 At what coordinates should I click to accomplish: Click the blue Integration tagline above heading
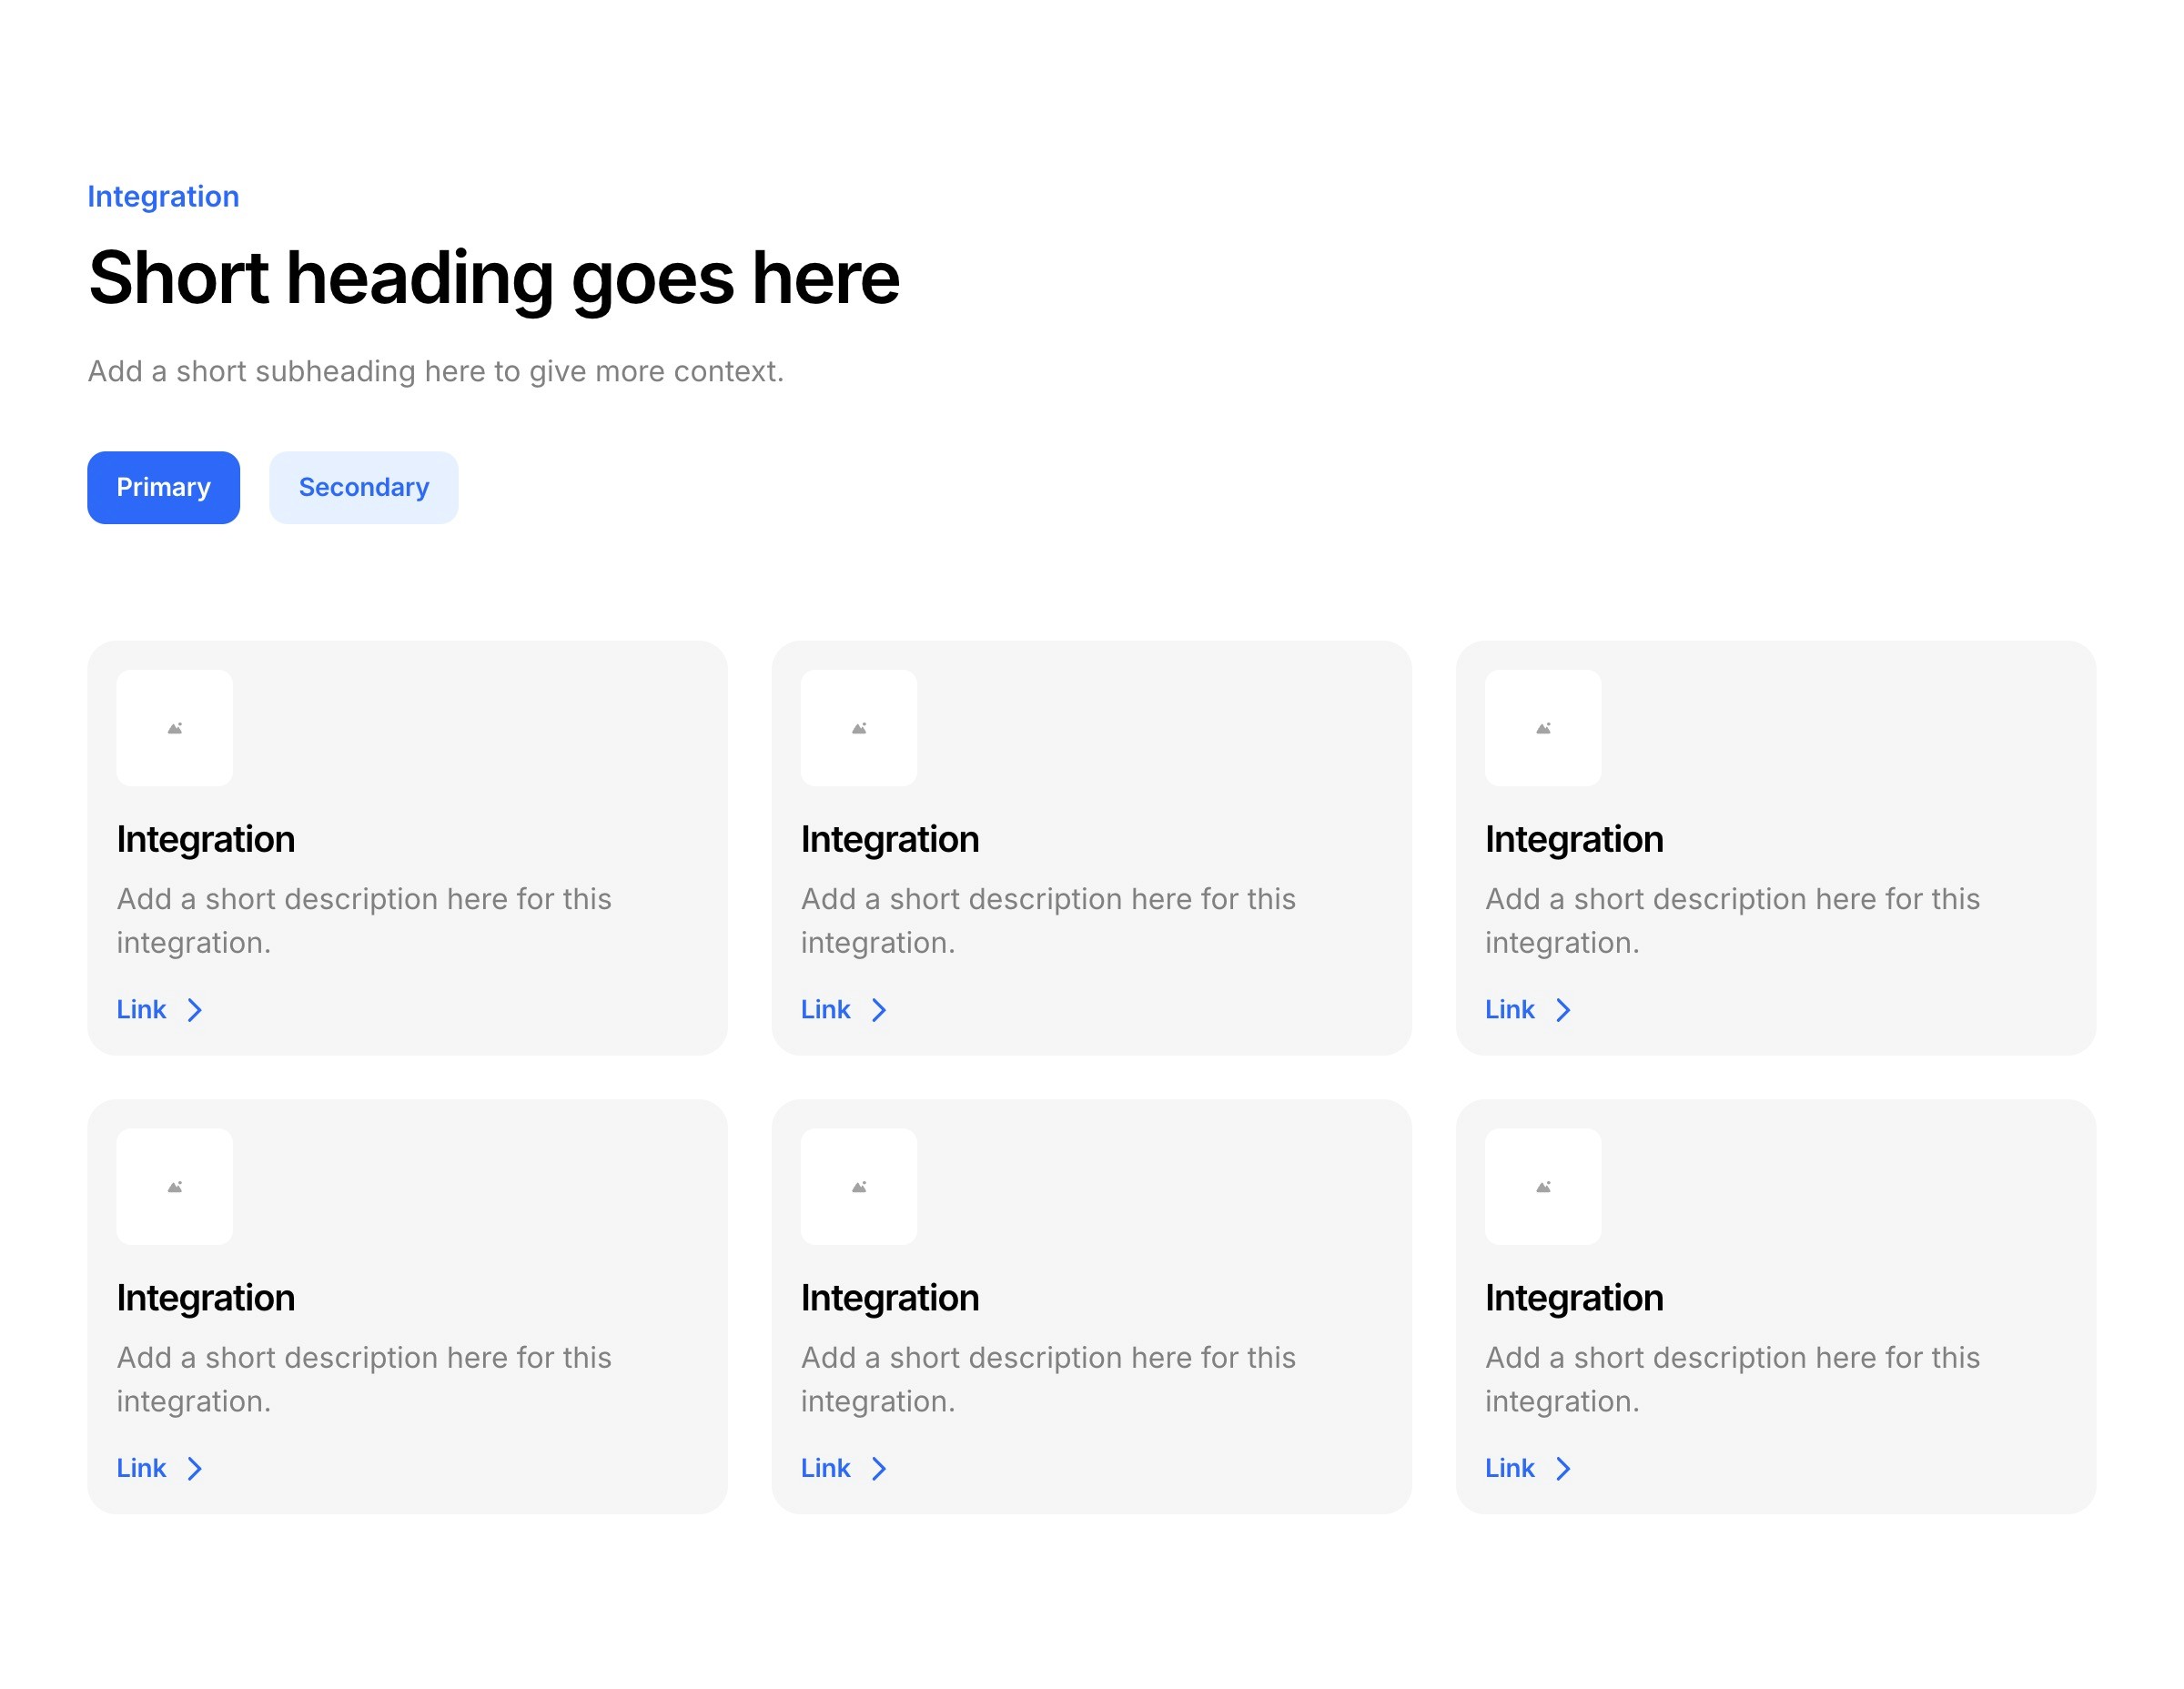(163, 196)
